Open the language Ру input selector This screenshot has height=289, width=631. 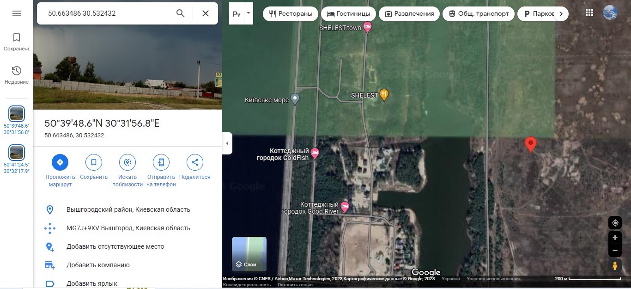tap(237, 14)
